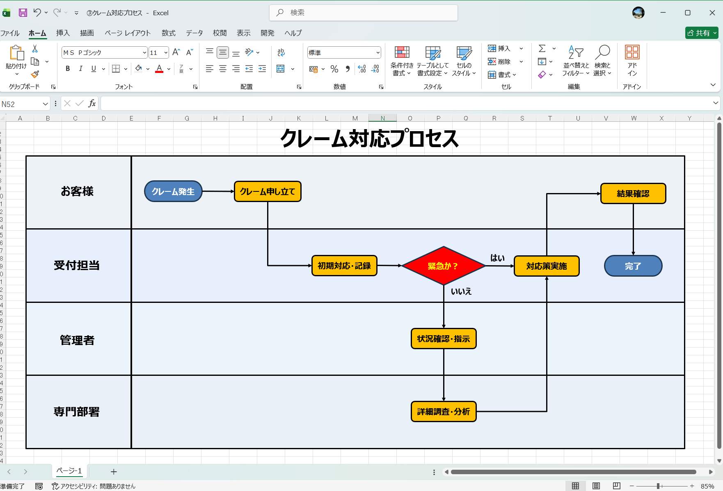
Task: Toggle underline formatting
Action: (x=93, y=68)
